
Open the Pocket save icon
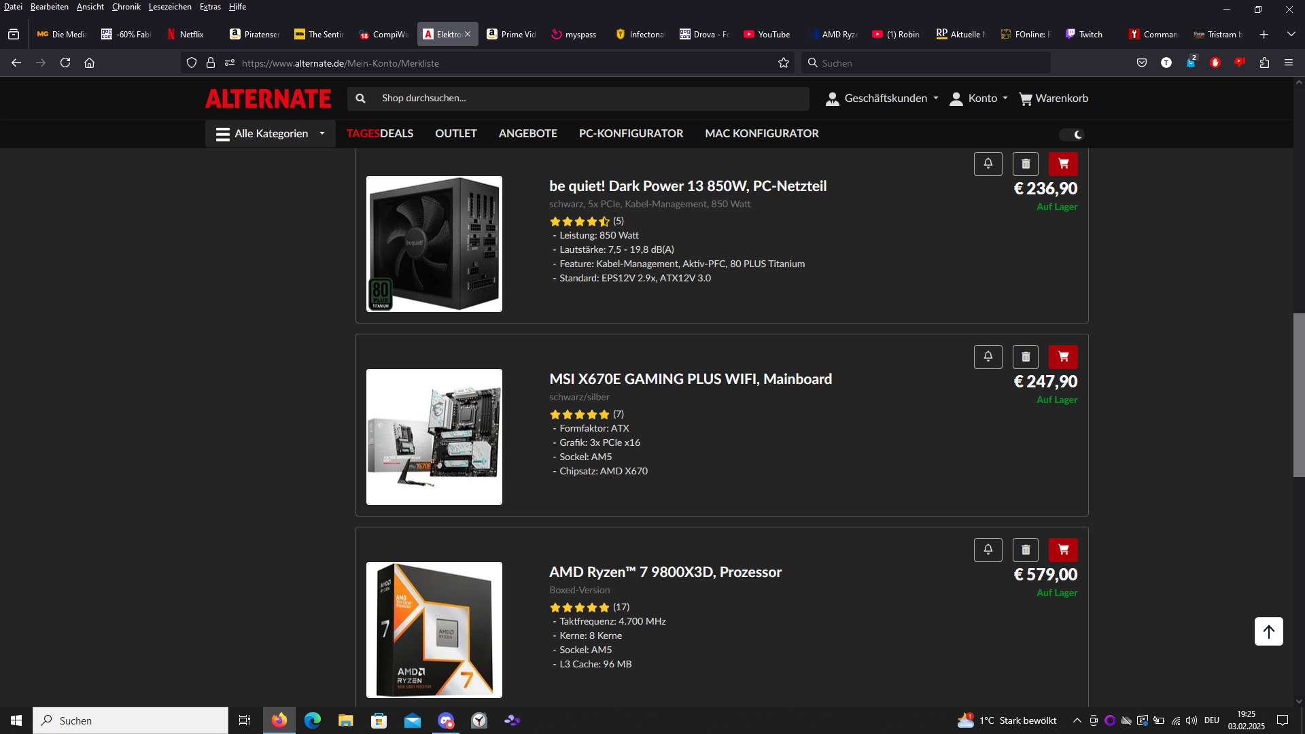tap(1142, 63)
